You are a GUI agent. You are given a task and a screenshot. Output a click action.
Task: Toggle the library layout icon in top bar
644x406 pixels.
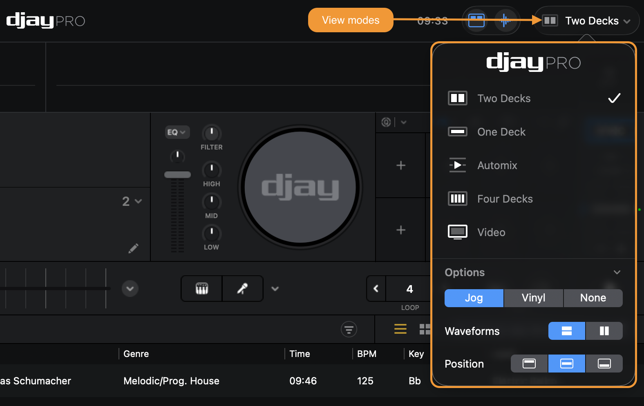(x=476, y=20)
